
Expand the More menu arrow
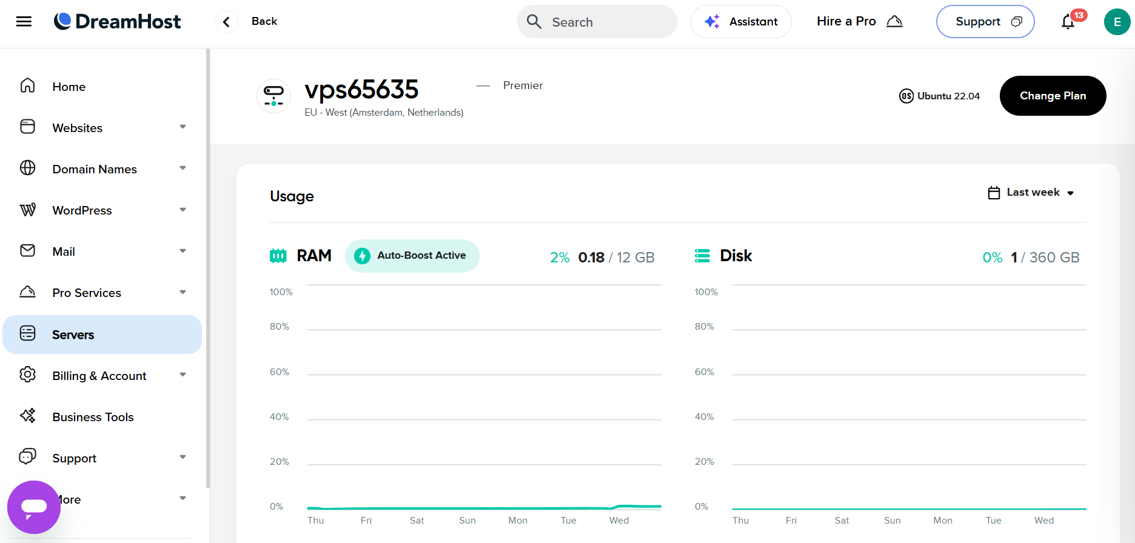[182, 498]
